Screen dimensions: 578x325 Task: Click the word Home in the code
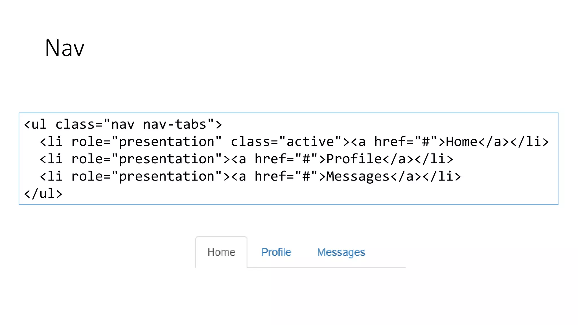coord(462,142)
